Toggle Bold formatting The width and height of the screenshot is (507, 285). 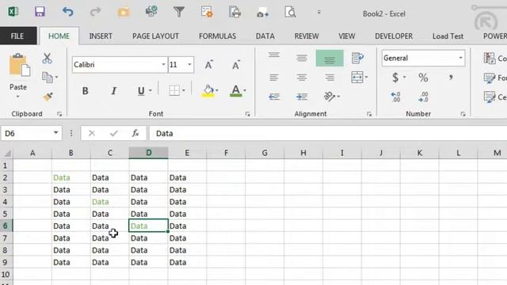pyautogui.click(x=85, y=91)
